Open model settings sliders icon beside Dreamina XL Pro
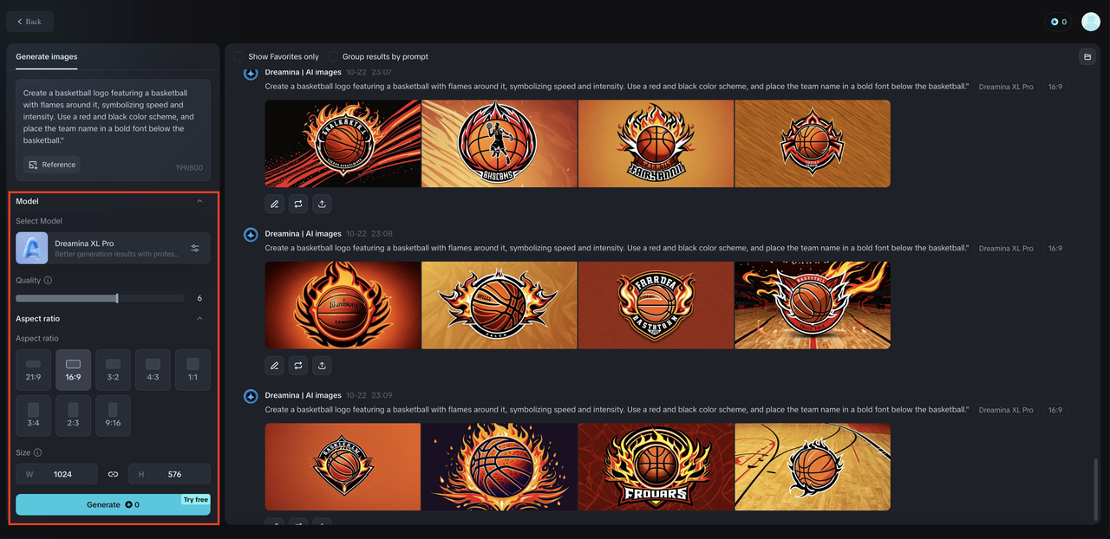This screenshot has width=1110, height=539. [195, 249]
